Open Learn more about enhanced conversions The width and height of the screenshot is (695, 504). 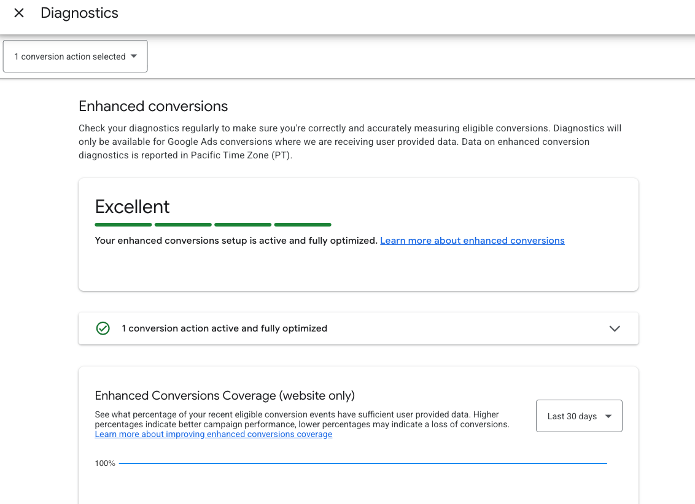click(472, 240)
